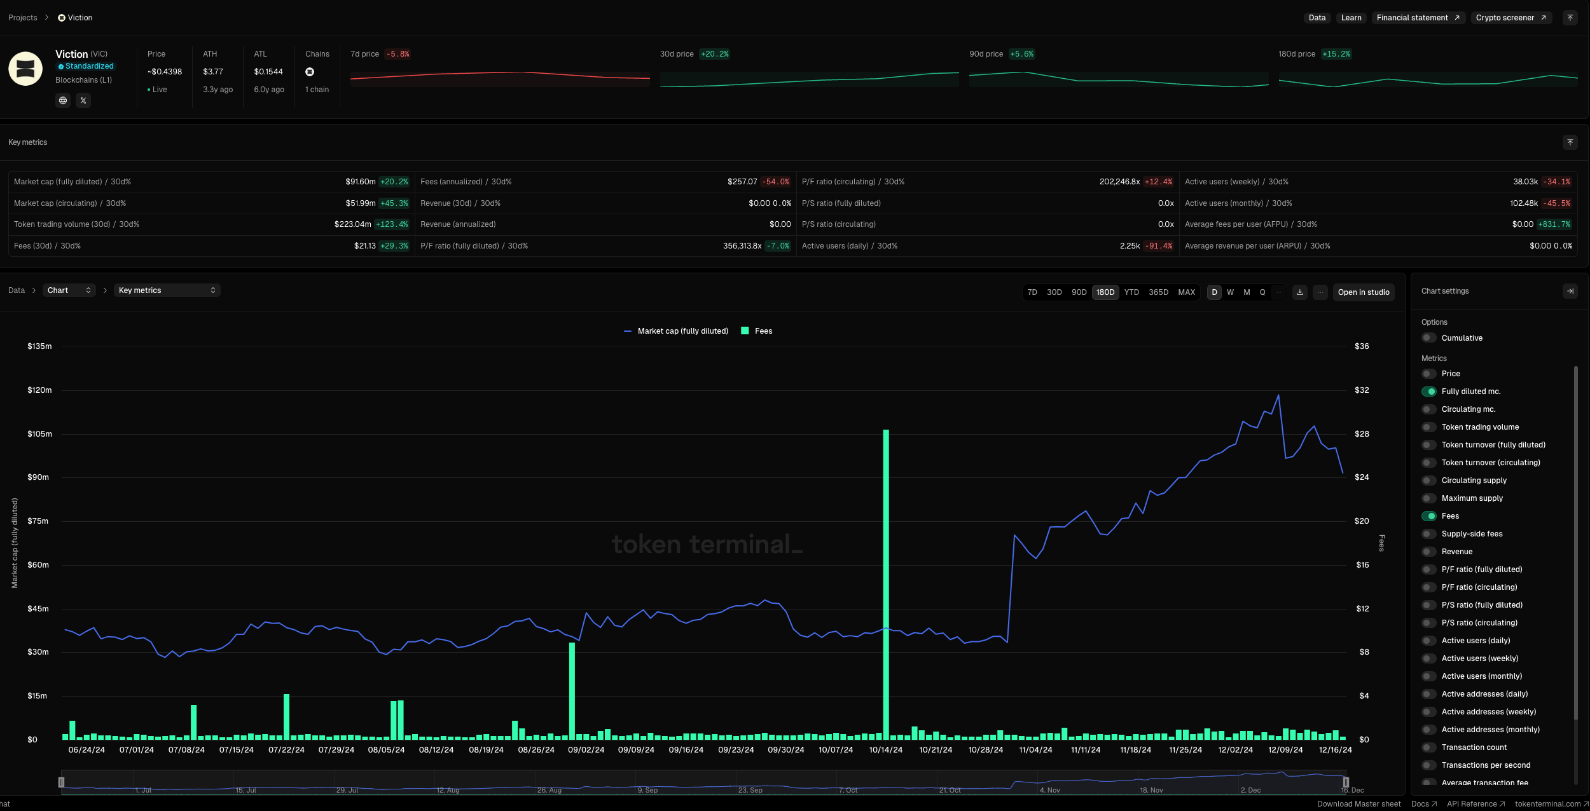Click the chart download icon

[1300, 292]
